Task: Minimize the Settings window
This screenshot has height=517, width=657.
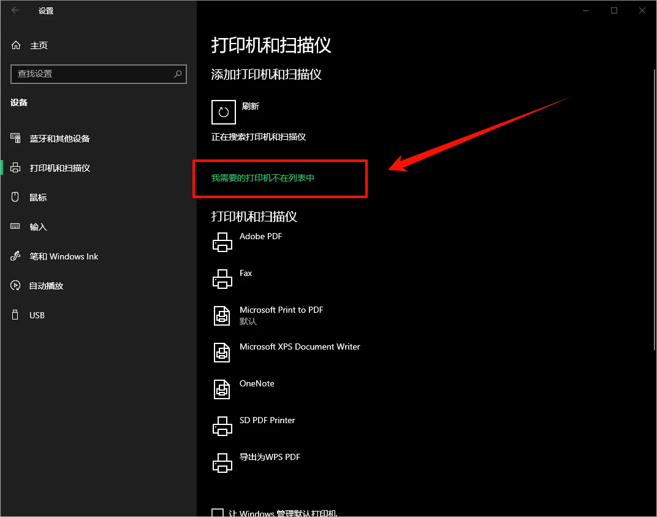Action: (x=586, y=10)
